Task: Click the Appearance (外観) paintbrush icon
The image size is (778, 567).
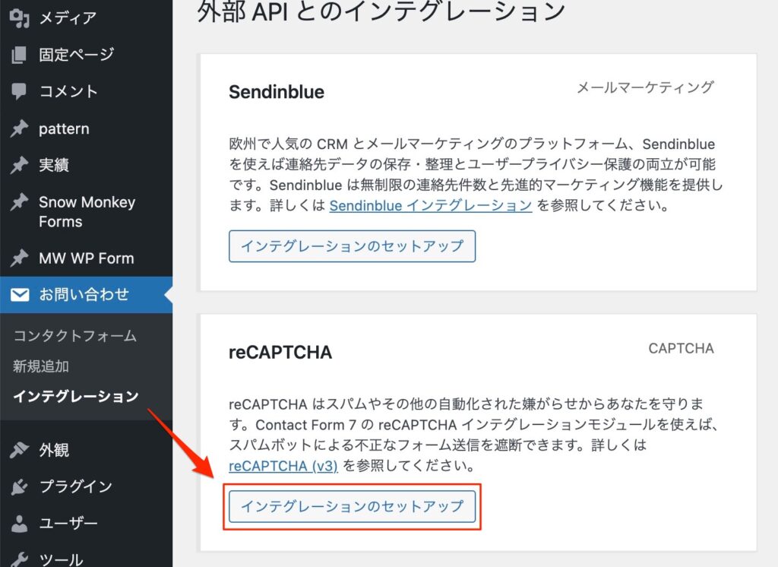Action: click(20, 451)
